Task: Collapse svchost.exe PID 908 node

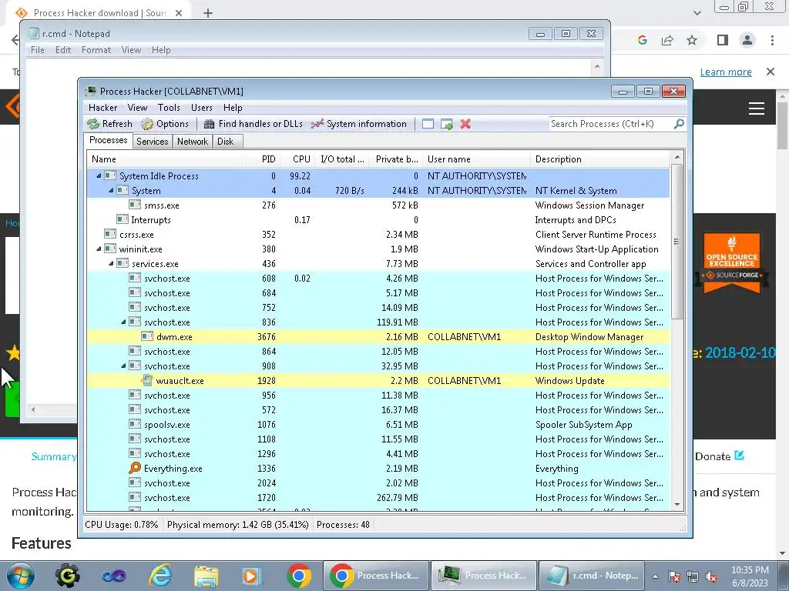Action: [x=124, y=366]
